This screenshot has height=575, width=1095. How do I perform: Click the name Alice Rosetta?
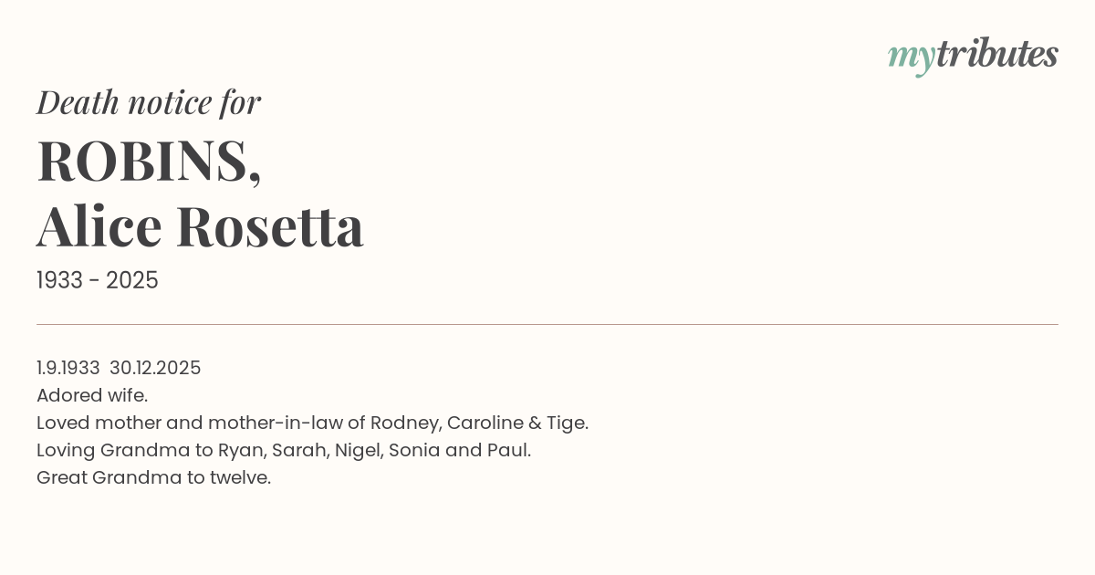click(200, 225)
